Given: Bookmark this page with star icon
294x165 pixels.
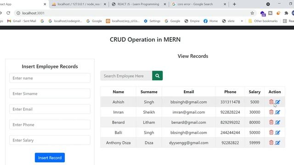Looking at the screenshot, I should pyautogui.click(x=252, y=13).
